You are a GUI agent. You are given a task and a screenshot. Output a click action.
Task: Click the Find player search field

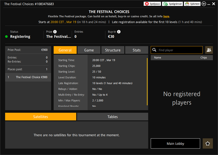[x=179, y=50]
